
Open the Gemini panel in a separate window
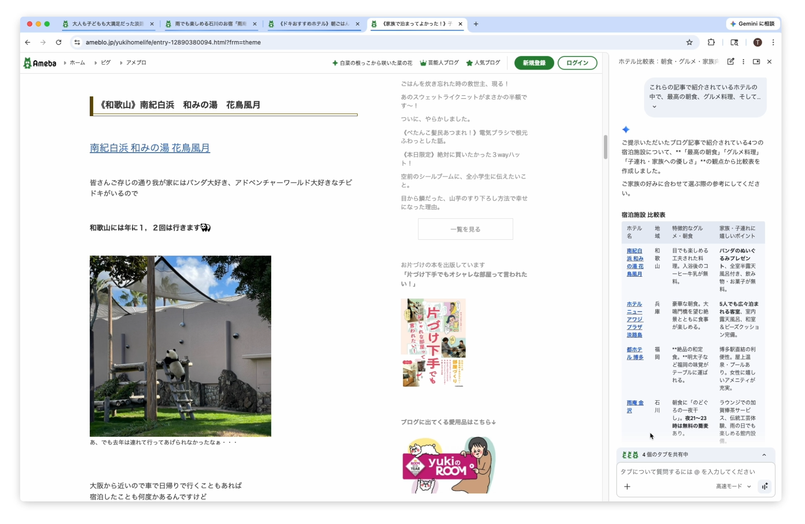(756, 62)
